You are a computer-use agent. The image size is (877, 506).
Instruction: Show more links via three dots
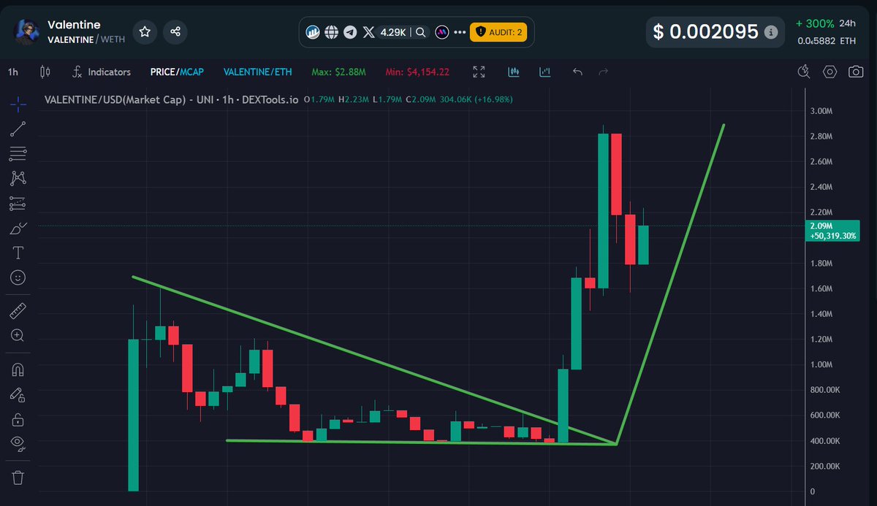[460, 32]
